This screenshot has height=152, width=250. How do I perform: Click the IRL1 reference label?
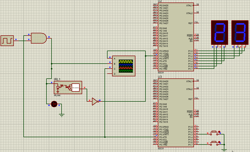coord(57,79)
